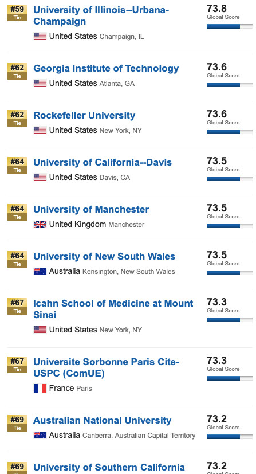Open University of New South Wales
This screenshot has height=474, width=256.
point(104,256)
